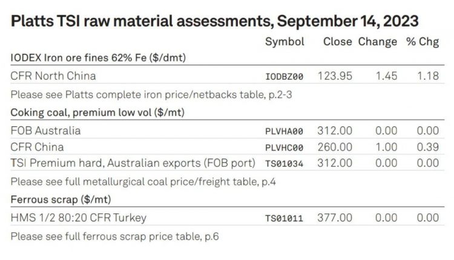Select the TSI Premium hard Australian exports row
The image size is (454, 260).
point(227,163)
